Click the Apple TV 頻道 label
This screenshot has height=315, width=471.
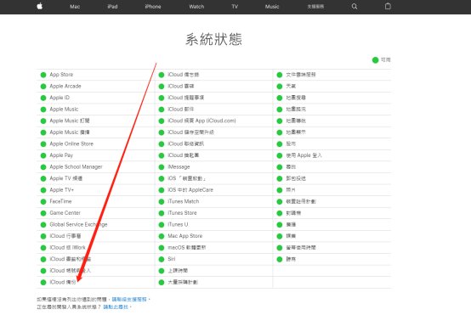pyautogui.click(x=65, y=178)
